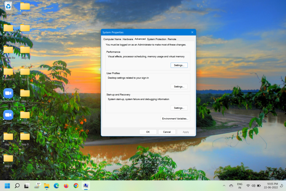Screen dimensions: 286x191
Task: Open File Explorer from the taskbar
Action: pos(47,186)
